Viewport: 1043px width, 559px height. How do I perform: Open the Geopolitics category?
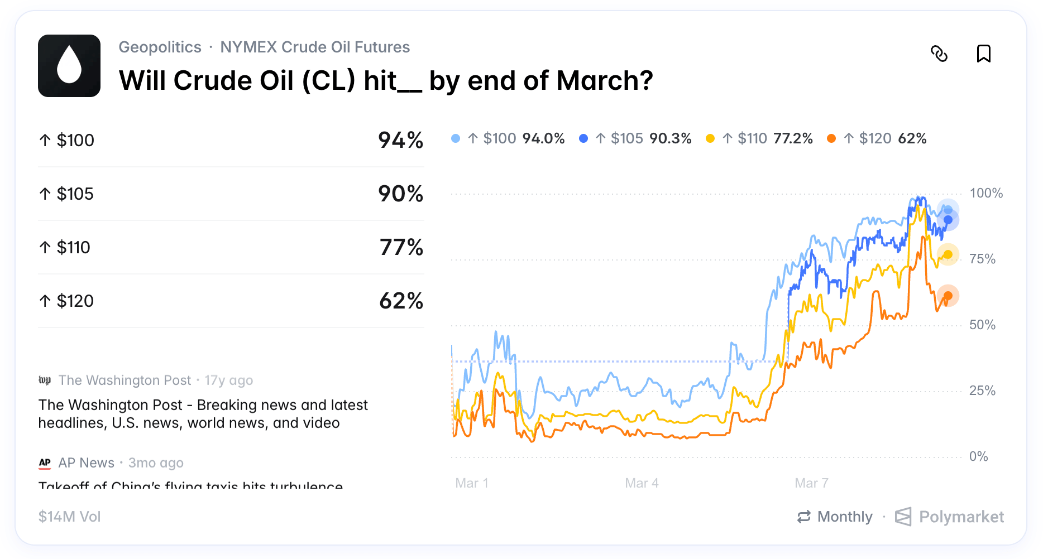click(x=160, y=47)
